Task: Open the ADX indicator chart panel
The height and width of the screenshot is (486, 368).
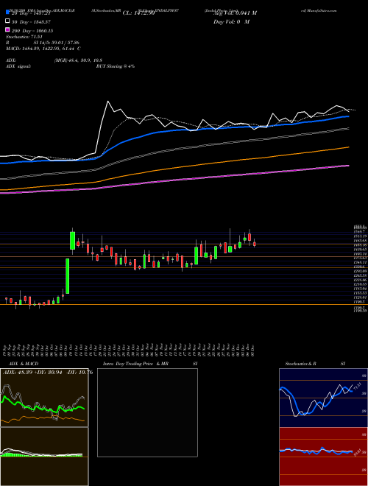Action: tap(44, 398)
